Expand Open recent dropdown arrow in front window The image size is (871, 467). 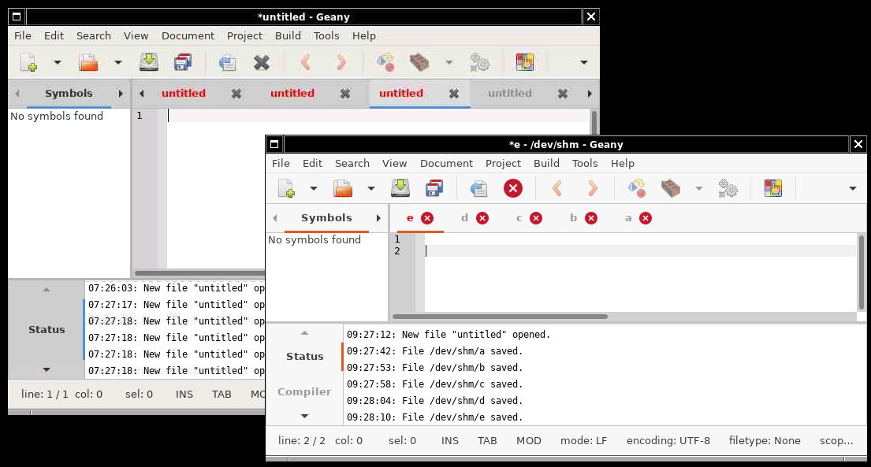pos(370,189)
